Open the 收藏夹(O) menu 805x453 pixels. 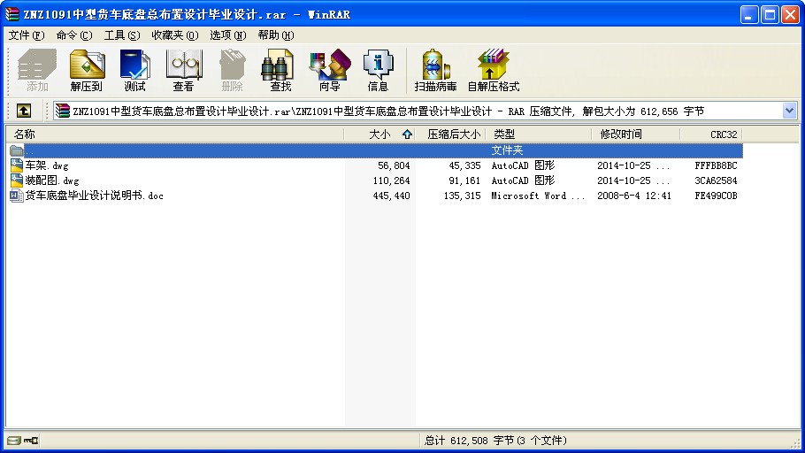pyautogui.click(x=174, y=35)
